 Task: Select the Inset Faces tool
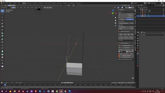(2, 39)
